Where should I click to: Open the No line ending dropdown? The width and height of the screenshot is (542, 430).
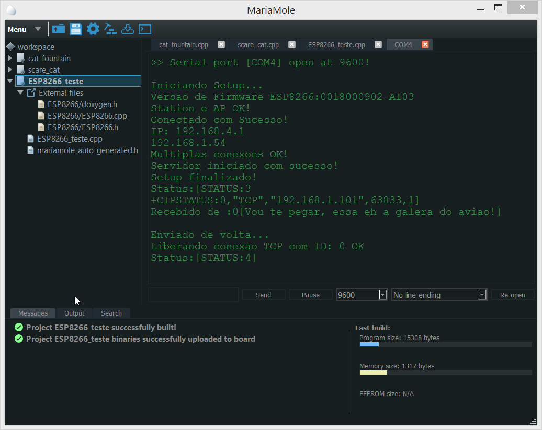click(482, 295)
